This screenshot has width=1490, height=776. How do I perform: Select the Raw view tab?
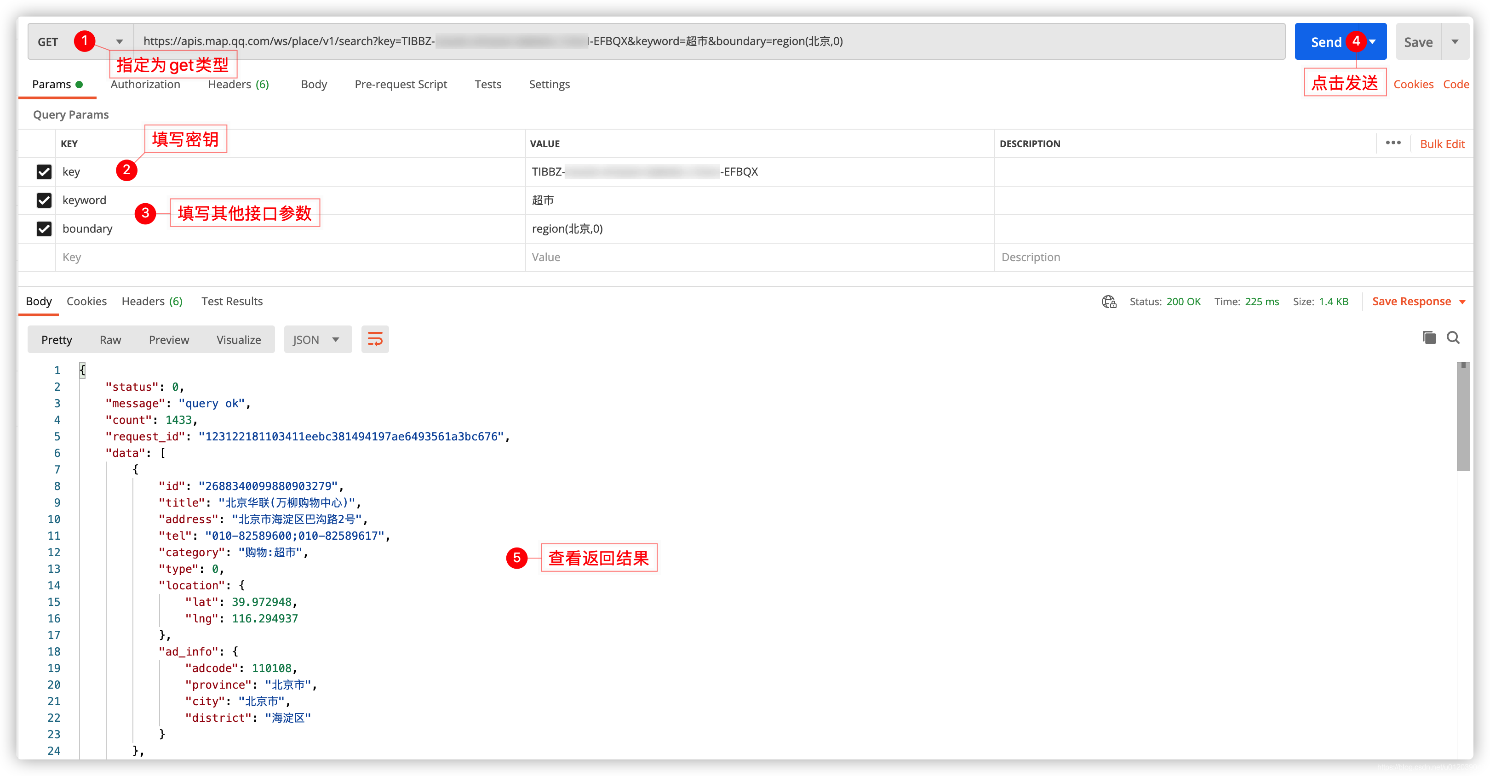coord(110,340)
